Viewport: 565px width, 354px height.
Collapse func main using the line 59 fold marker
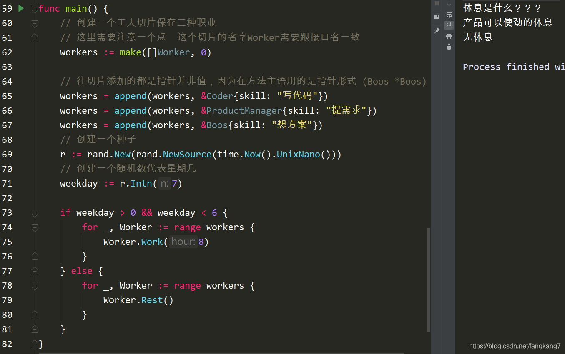(x=35, y=9)
